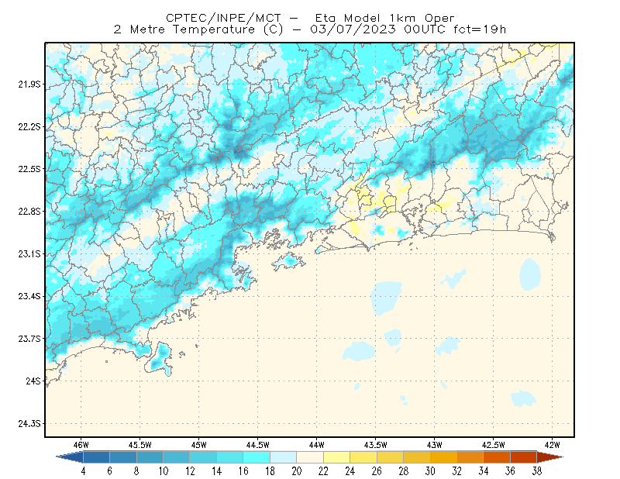Image resolution: width=620 pixels, height=479 pixels.
Task: Click the 20 value label under colorbar
Action: pyautogui.click(x=297, y=471)
